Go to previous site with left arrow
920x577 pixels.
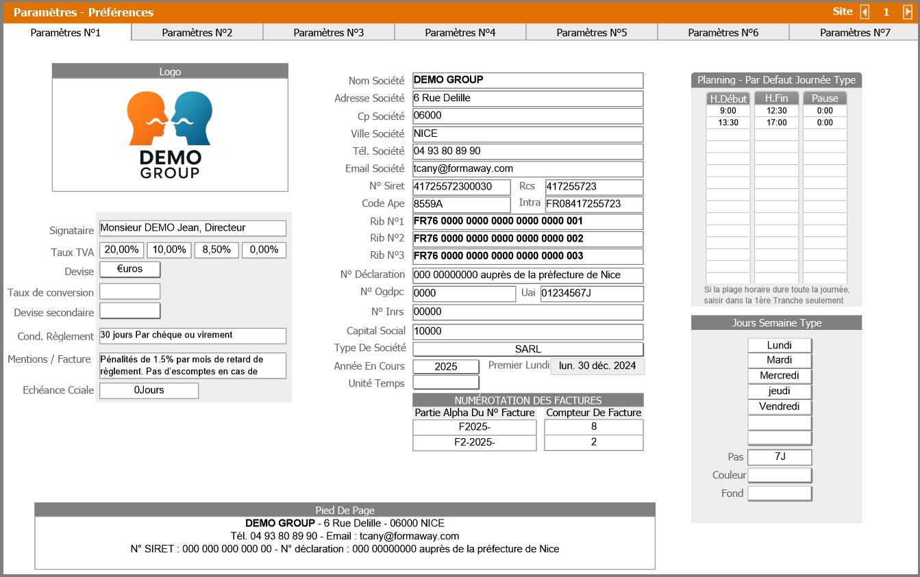pos(865,12)
